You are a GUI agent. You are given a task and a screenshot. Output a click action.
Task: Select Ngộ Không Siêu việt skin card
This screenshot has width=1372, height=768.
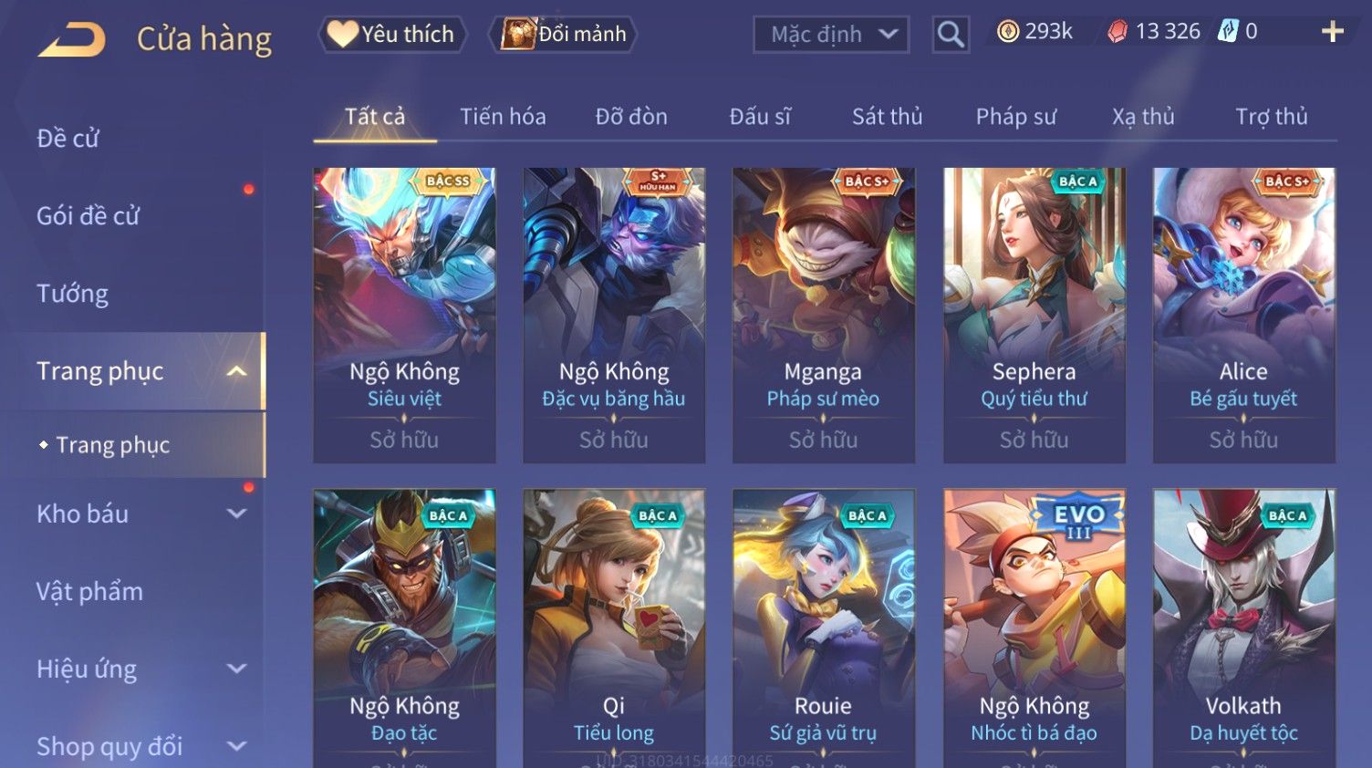[x=404, y=315]
